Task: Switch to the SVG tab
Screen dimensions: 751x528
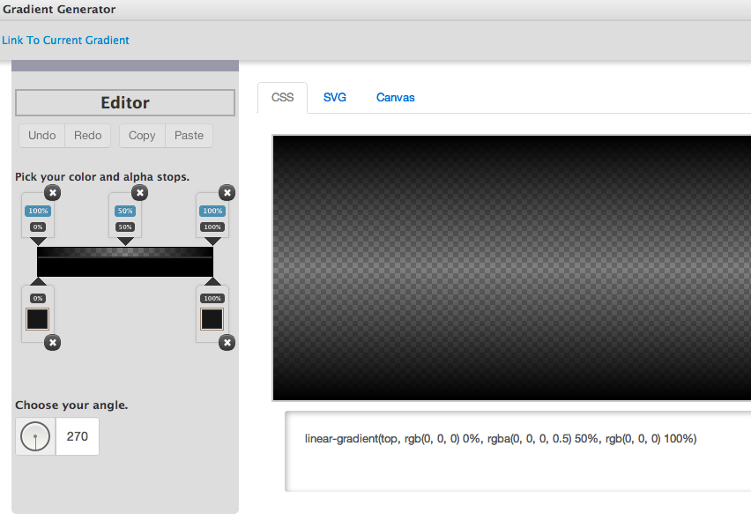Action: click(x=334, y=97)
